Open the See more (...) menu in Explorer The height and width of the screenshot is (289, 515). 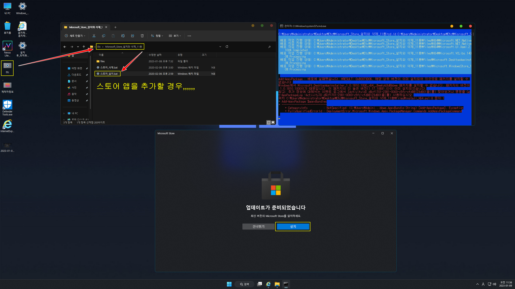point(189,36)
